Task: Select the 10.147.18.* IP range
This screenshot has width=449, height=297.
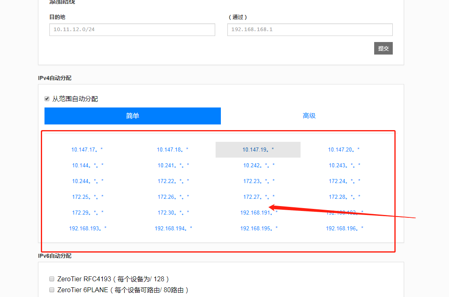Action: pos(173,150)
